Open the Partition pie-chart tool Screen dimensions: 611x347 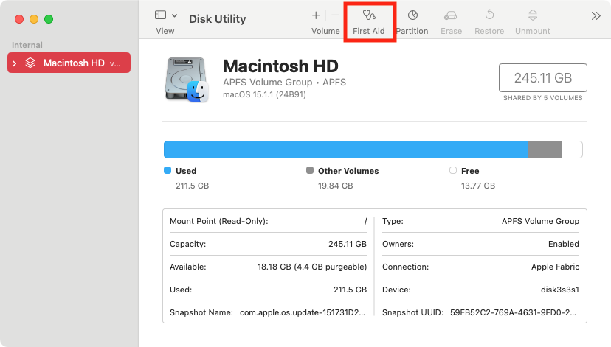tap(412, 15)
